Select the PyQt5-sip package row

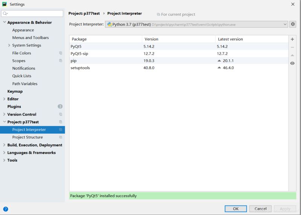(179, 53)
